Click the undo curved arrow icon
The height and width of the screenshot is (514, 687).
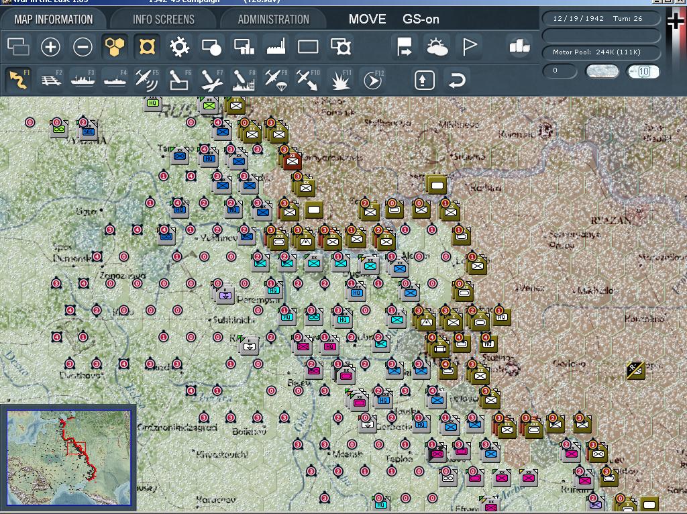click(456, 81)
